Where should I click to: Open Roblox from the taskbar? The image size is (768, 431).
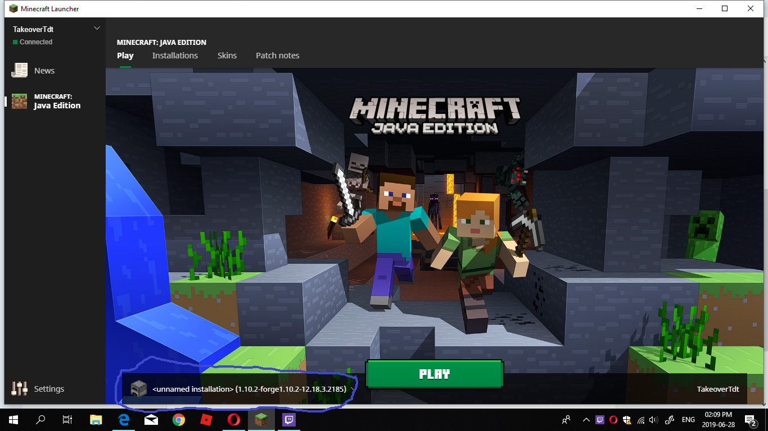[206, 420]
